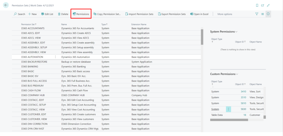Select D365 DIM CORRECTION row

106,124
